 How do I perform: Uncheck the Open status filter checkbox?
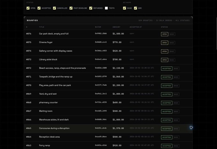point(28,8)
